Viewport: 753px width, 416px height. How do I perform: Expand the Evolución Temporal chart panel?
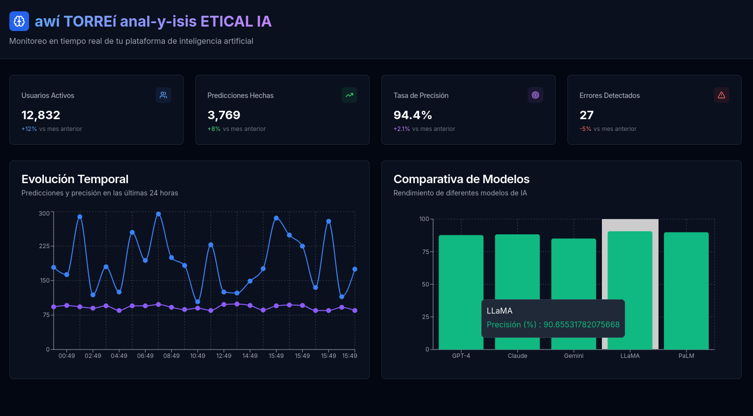click(75, 179)
